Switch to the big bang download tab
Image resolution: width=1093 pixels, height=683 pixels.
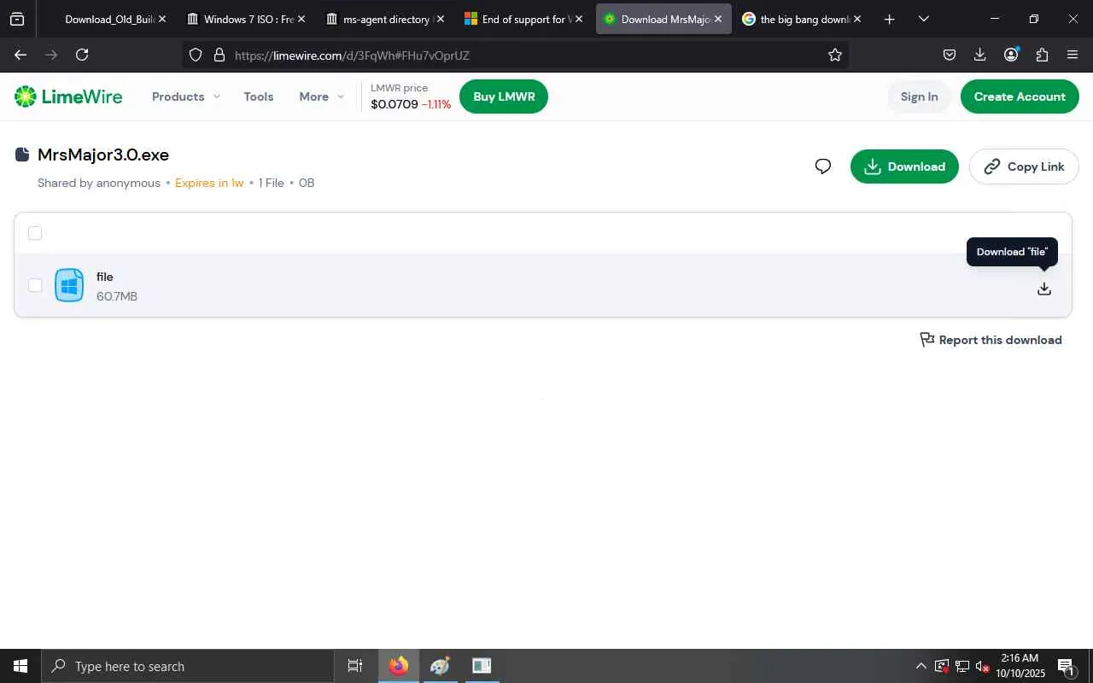[x=803, y=19]
